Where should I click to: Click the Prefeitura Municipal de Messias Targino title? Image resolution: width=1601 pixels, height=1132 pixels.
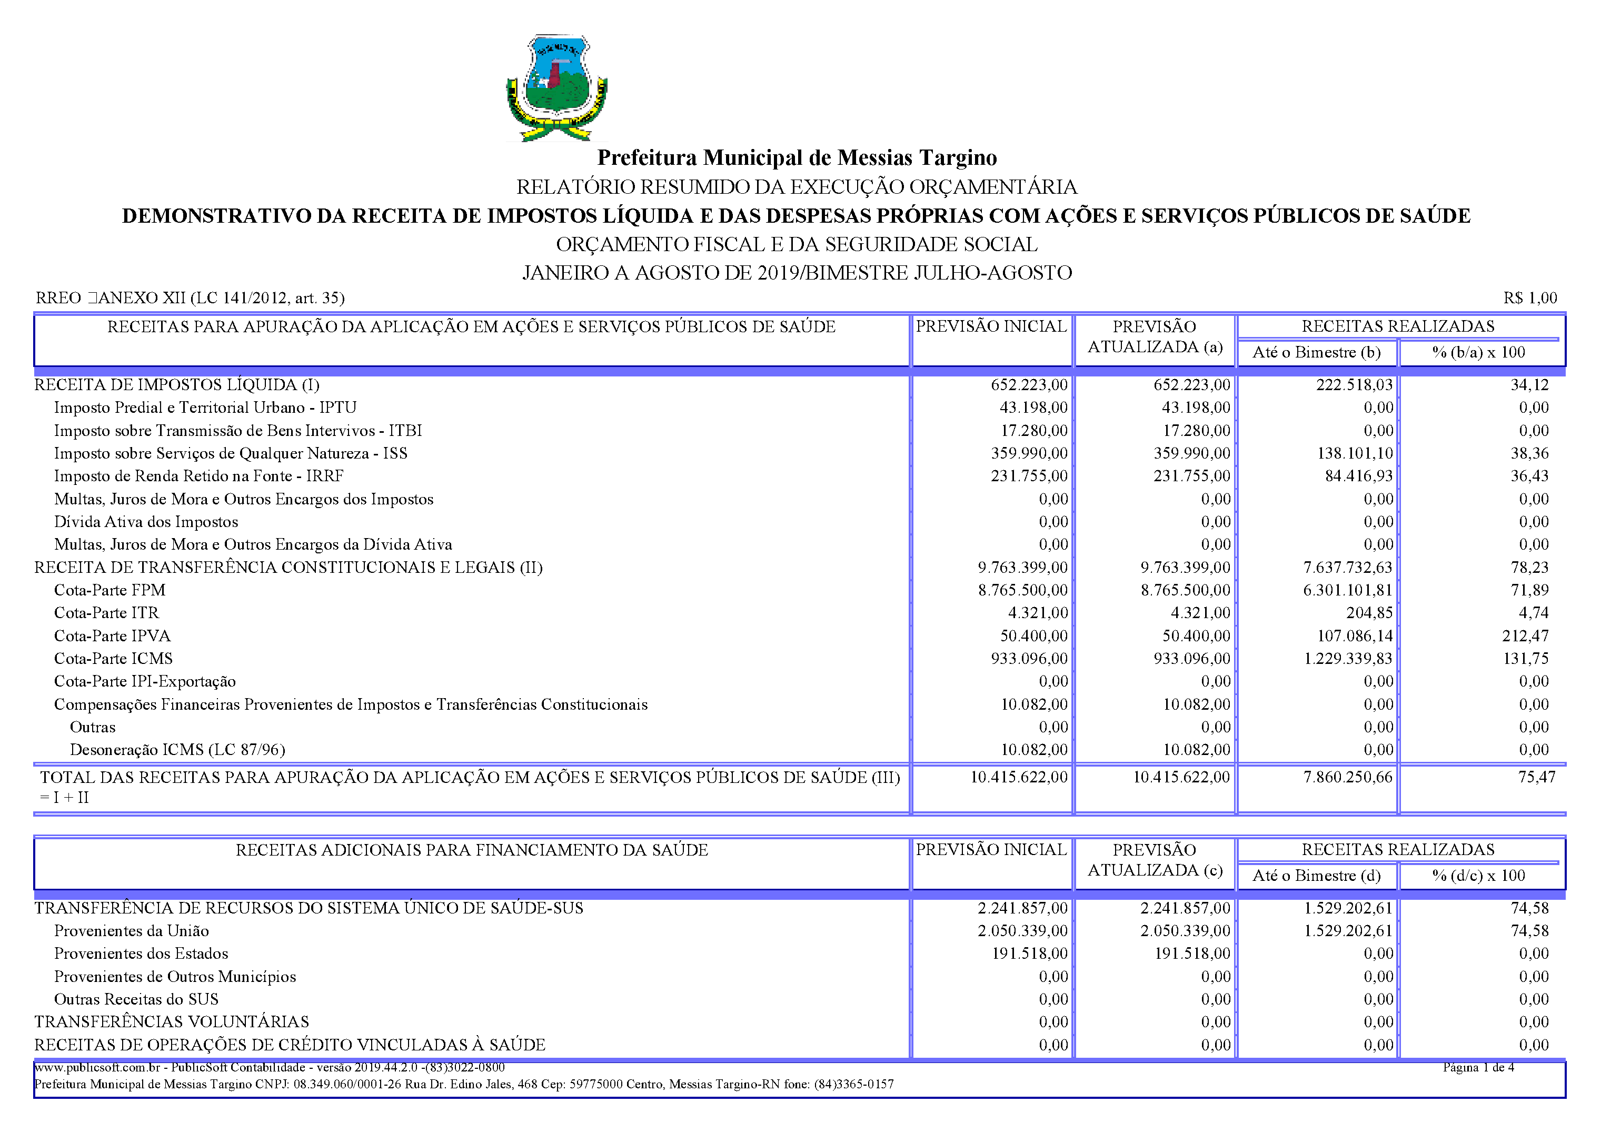[797, 157]
